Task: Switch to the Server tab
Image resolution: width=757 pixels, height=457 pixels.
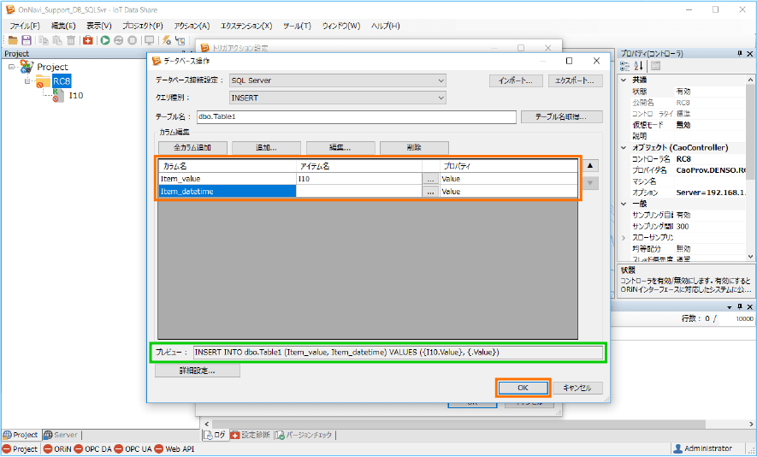Action: pos(61,435)
